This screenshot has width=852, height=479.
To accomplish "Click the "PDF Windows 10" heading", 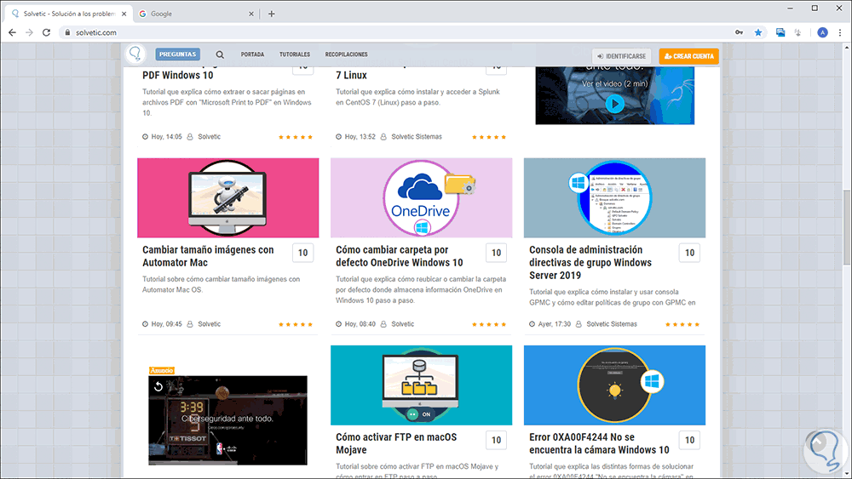I will [x=178, y=76].
